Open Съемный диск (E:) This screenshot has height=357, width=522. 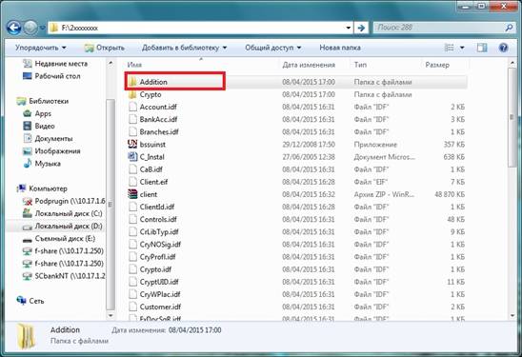59,239
